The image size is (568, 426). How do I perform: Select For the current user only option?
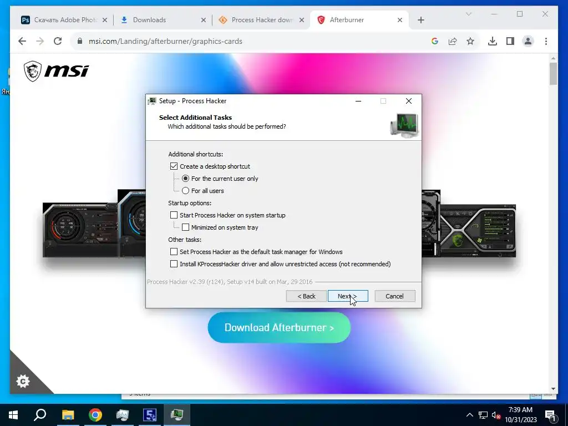pos(185,179)
